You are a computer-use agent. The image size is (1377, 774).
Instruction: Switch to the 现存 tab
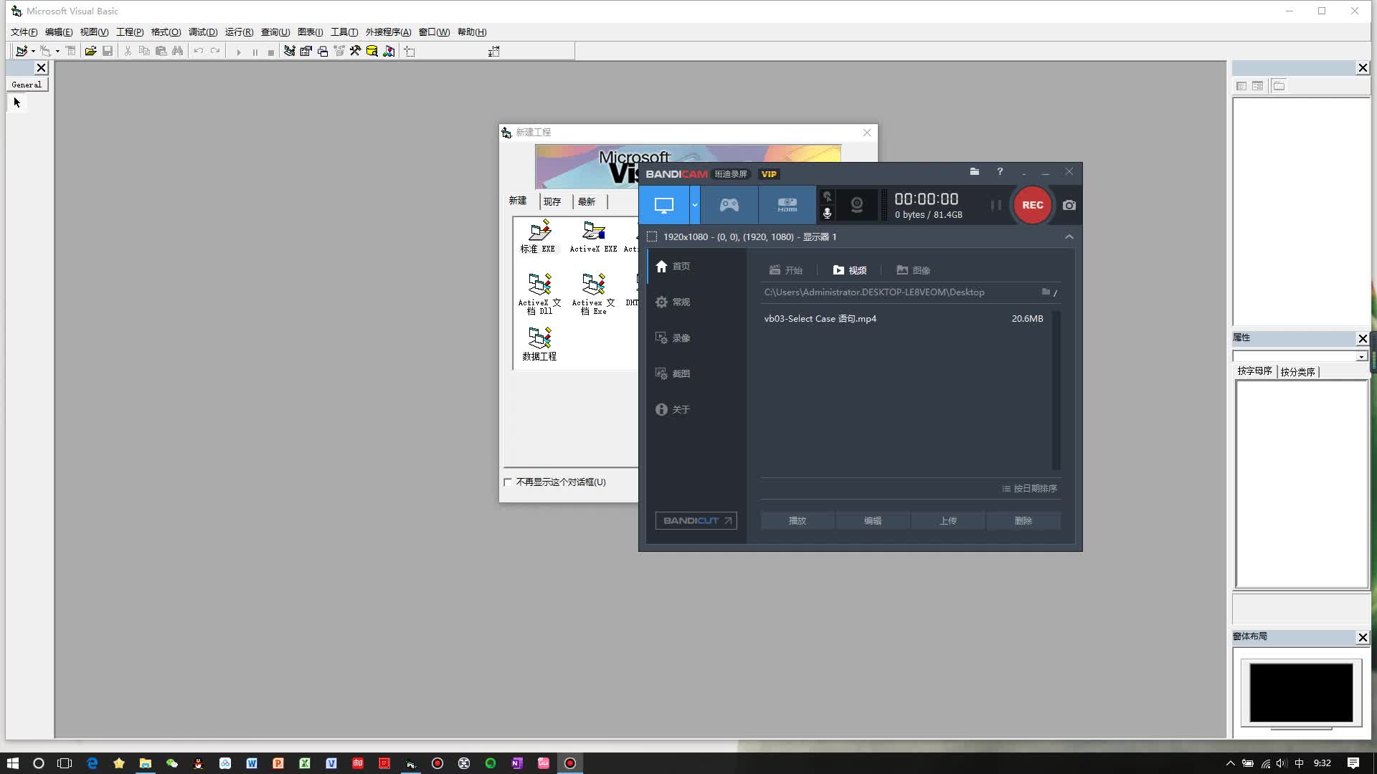coord(552,201)
